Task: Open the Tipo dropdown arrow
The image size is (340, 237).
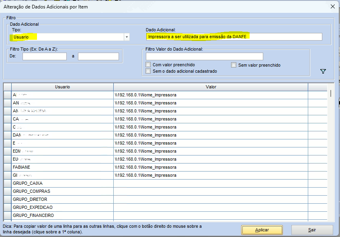Action: tap(127, 37)
